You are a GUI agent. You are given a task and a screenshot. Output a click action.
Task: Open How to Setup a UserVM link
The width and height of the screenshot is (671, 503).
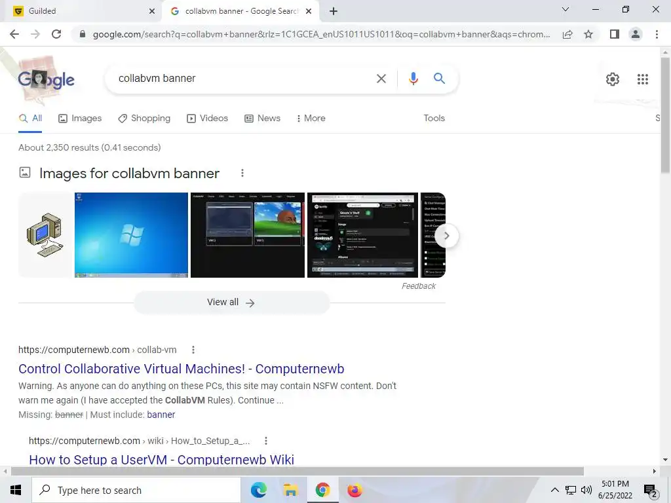pyautogui.click(x=161, y=459)
